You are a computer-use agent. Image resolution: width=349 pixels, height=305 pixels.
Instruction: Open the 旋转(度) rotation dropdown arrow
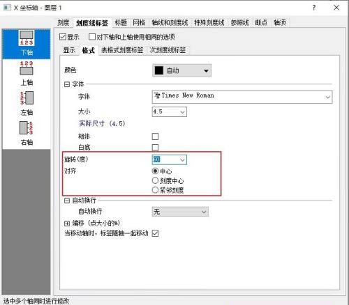pyautogui.click(x=182, y=159)
